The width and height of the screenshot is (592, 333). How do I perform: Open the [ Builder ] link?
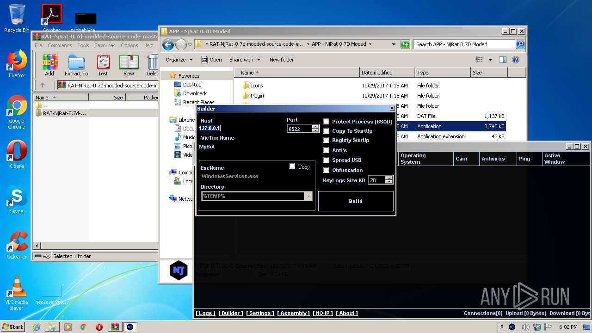point(230,313)
